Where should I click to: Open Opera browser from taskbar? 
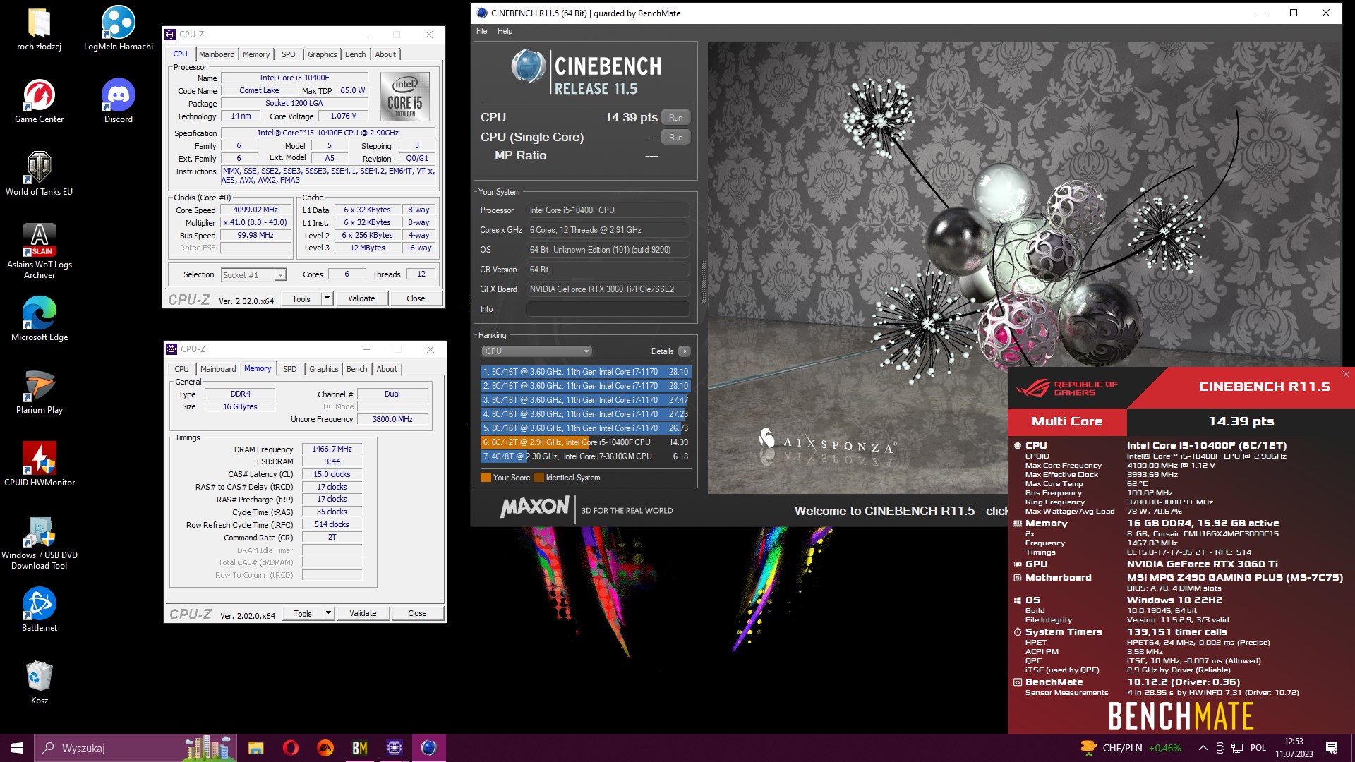click(x=290, y=748)
